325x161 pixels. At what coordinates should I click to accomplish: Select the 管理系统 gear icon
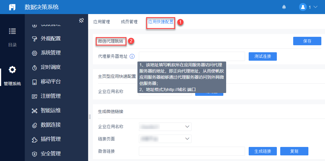click(12, 70)
